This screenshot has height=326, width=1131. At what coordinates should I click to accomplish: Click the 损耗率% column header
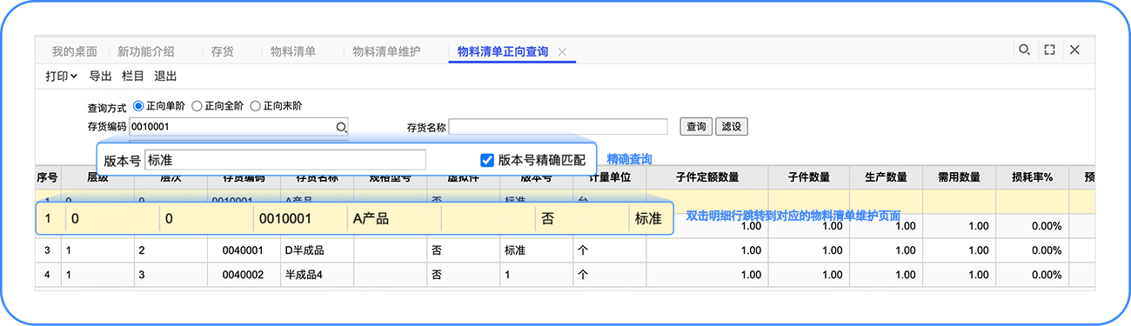[1032, 177]
